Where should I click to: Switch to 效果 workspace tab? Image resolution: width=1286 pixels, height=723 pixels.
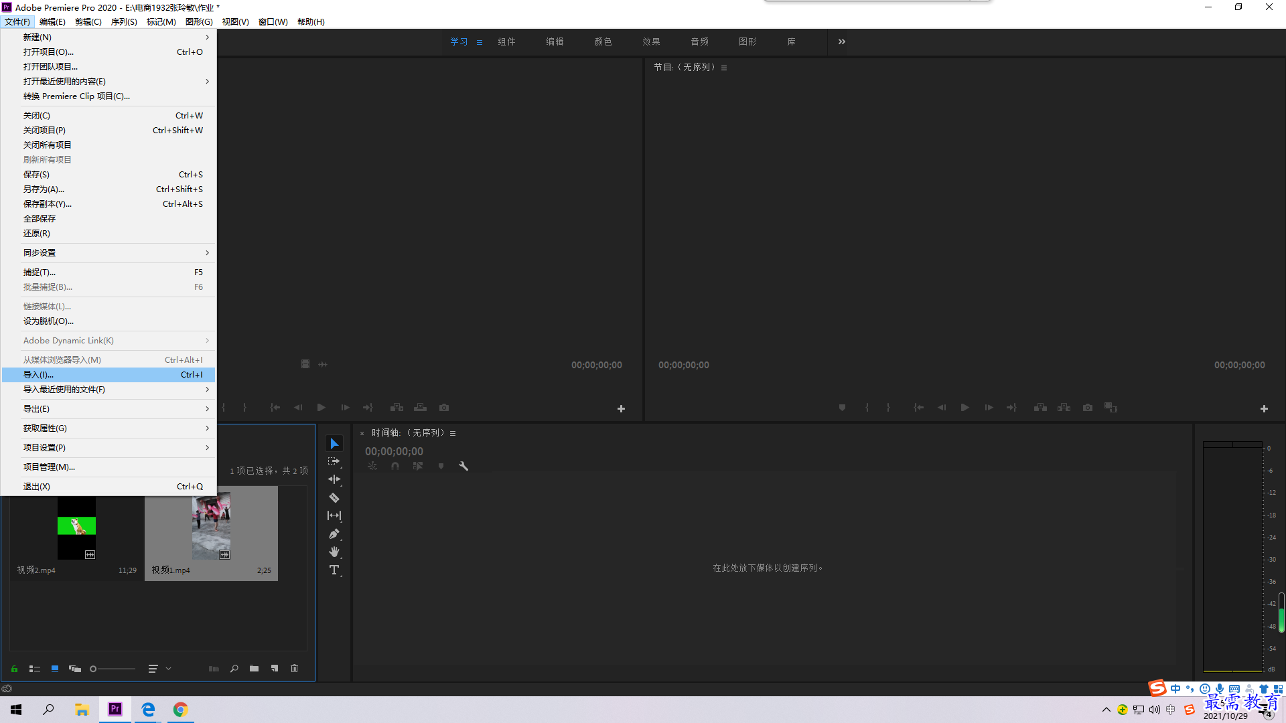pos(651,42)
